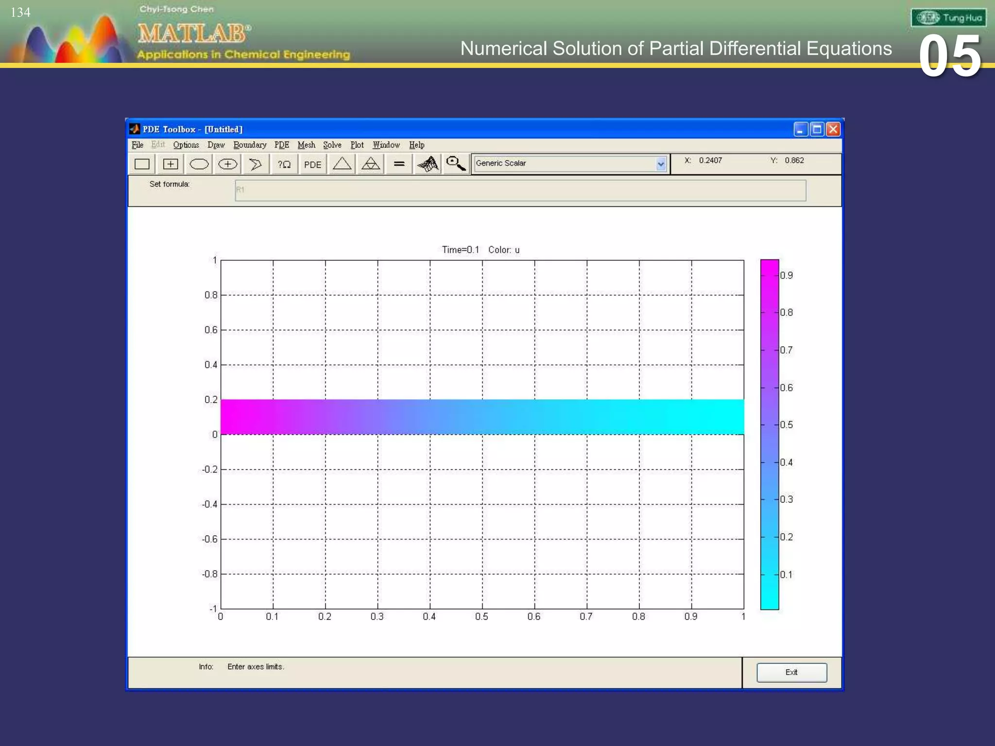Click the magenta-cyan colorbar
995x746 pixels.
coord(769,434)
